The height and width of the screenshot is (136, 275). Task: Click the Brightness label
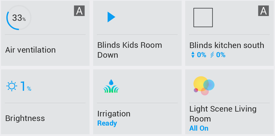[25, 118]
